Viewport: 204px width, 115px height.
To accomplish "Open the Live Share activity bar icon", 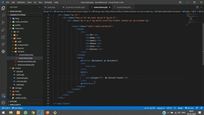I will [x=3, y=44].
